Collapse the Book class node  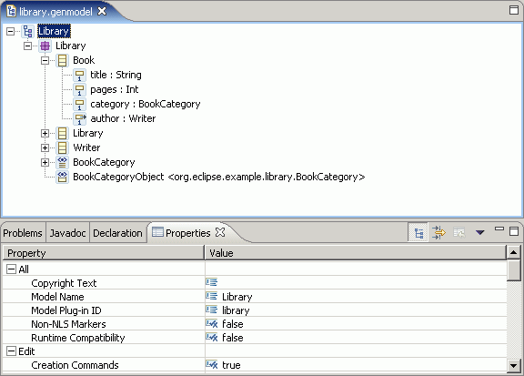[45, 61]
